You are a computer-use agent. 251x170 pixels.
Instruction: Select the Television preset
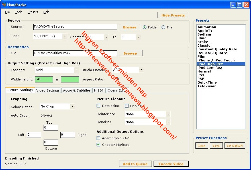coord(221,86)
